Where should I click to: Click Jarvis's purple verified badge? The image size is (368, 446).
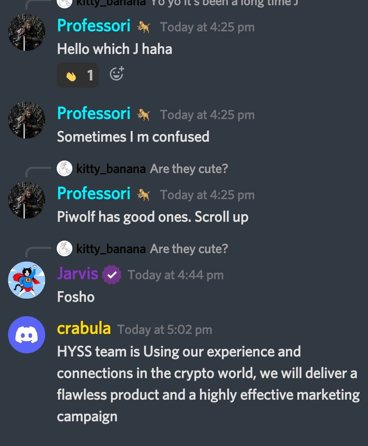pyautogui.click(x=112, y=275)
